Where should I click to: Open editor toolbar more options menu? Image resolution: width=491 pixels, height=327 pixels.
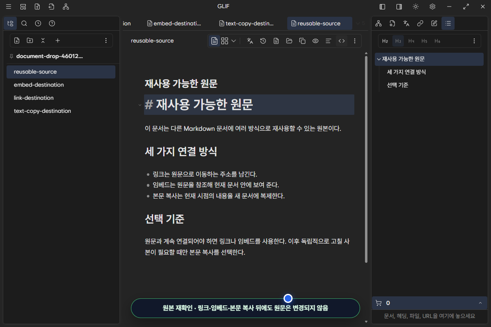point(355,41)
